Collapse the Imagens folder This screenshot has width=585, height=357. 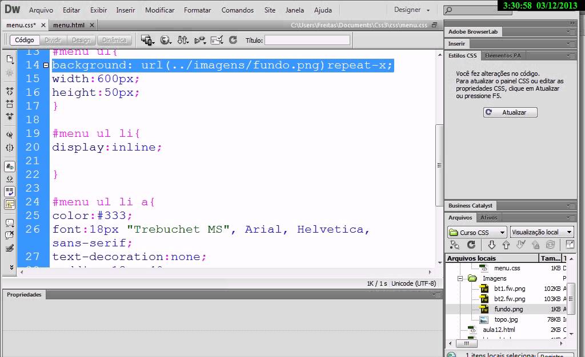click(x=460, y=278)
